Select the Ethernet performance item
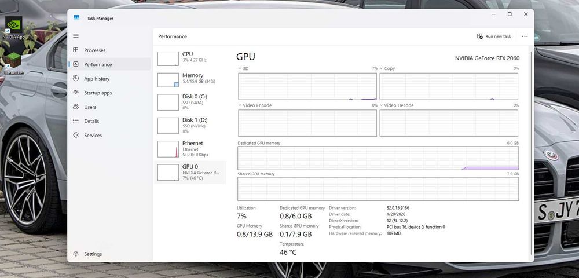Viewport: 579px width, 278px height. [x=190, y=149]
